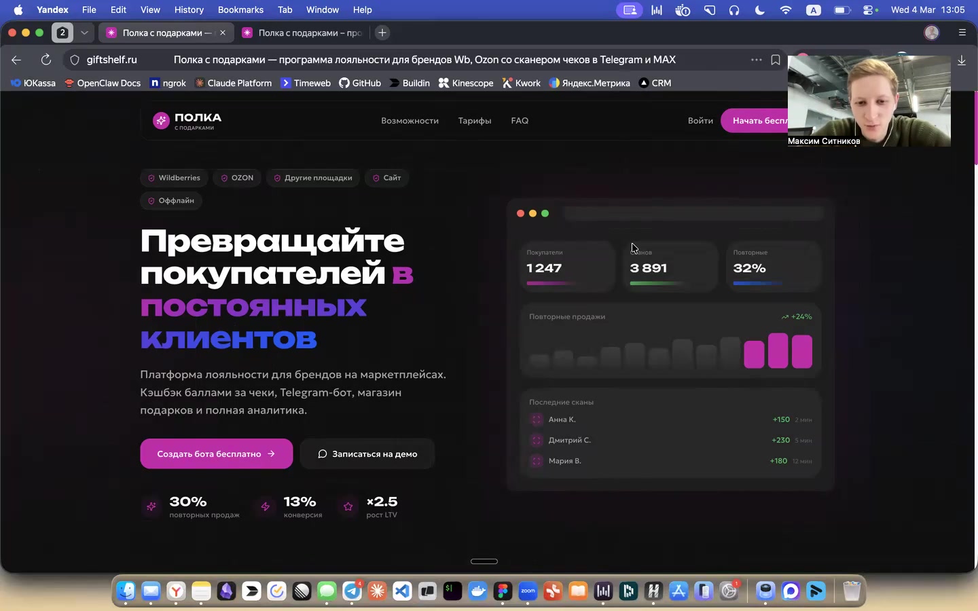
Task: Launch Visual Studio Code from the dock
Action: (x=402, y=591)
